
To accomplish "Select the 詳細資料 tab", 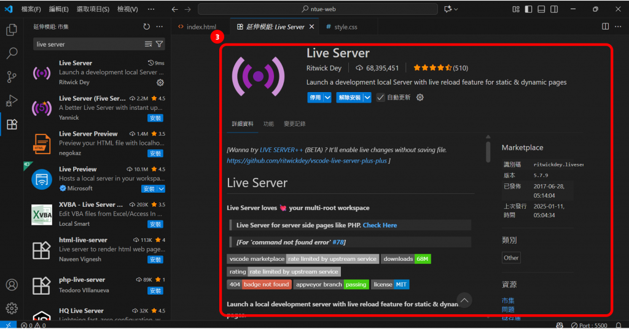I will coord(243,124).
